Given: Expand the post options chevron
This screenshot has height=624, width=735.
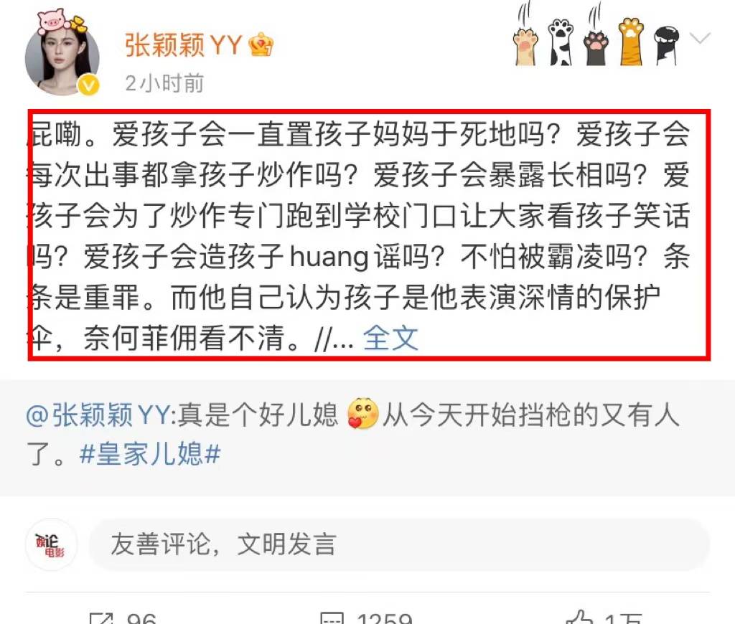Looking at the screenshot, I should (x=701, y=37).
